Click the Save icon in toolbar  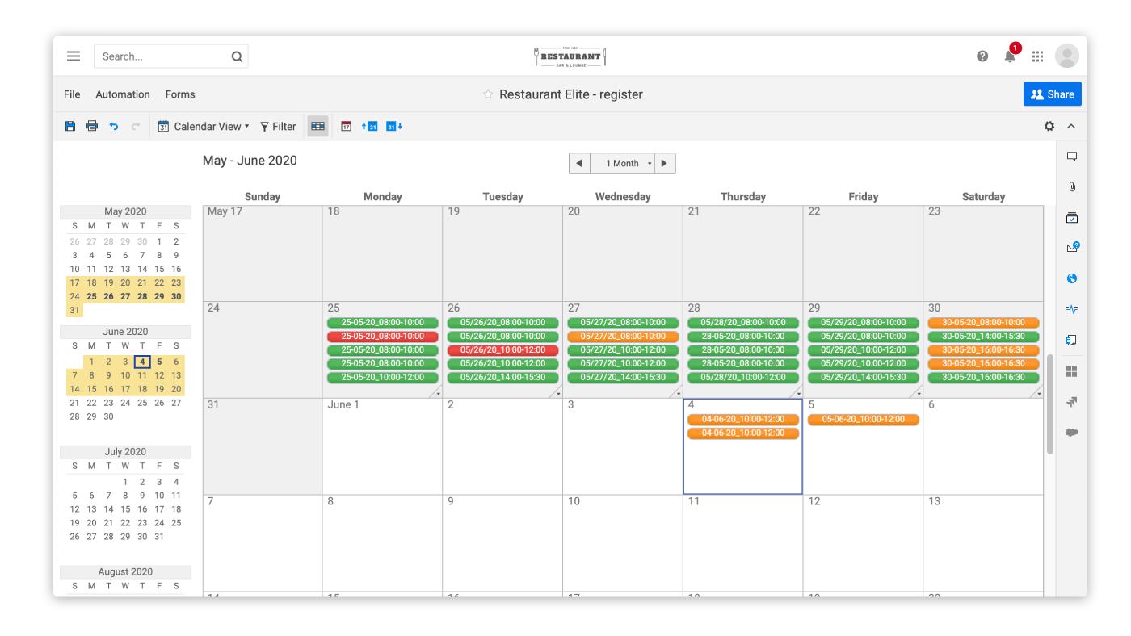coord(70,127)
